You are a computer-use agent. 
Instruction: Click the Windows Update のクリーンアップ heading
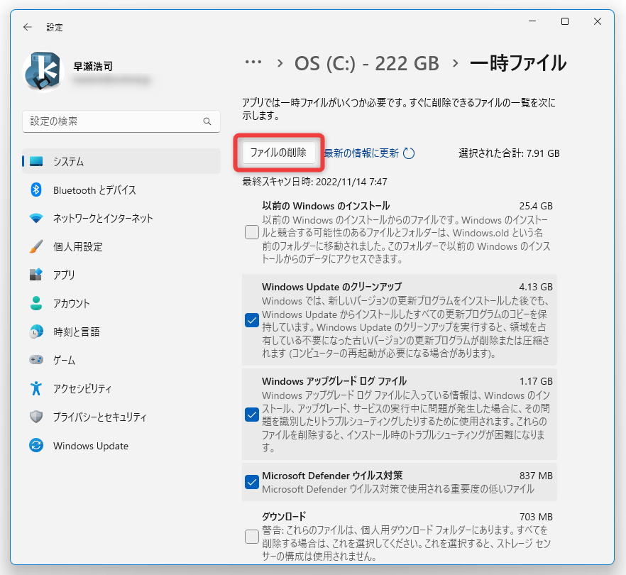(x=331, y=287)
